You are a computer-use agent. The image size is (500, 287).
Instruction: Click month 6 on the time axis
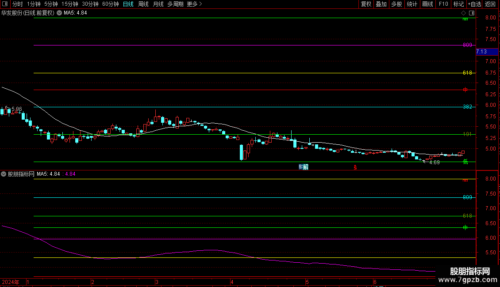tap(375, 282)
